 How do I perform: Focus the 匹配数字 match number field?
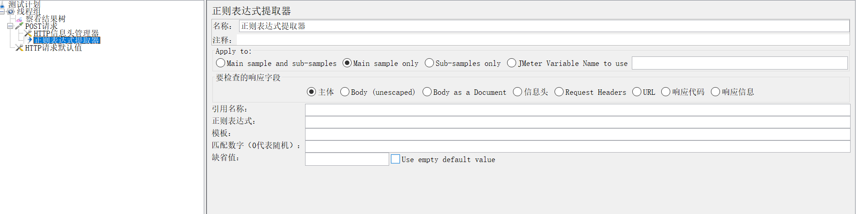point(578,146)
